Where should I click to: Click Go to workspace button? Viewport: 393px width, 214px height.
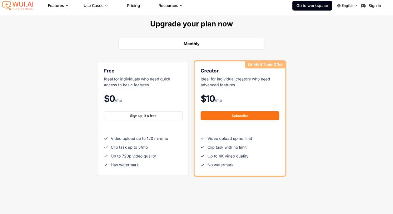click(312, 5)
